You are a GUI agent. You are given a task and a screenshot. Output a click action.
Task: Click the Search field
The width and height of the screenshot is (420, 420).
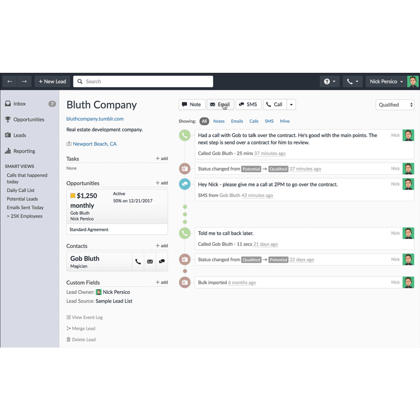(143, 81)
